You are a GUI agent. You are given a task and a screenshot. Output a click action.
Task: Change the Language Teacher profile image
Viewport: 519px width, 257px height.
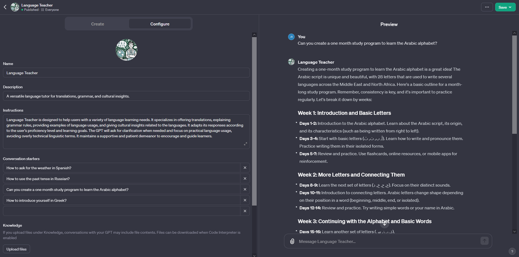pos(126,50)
